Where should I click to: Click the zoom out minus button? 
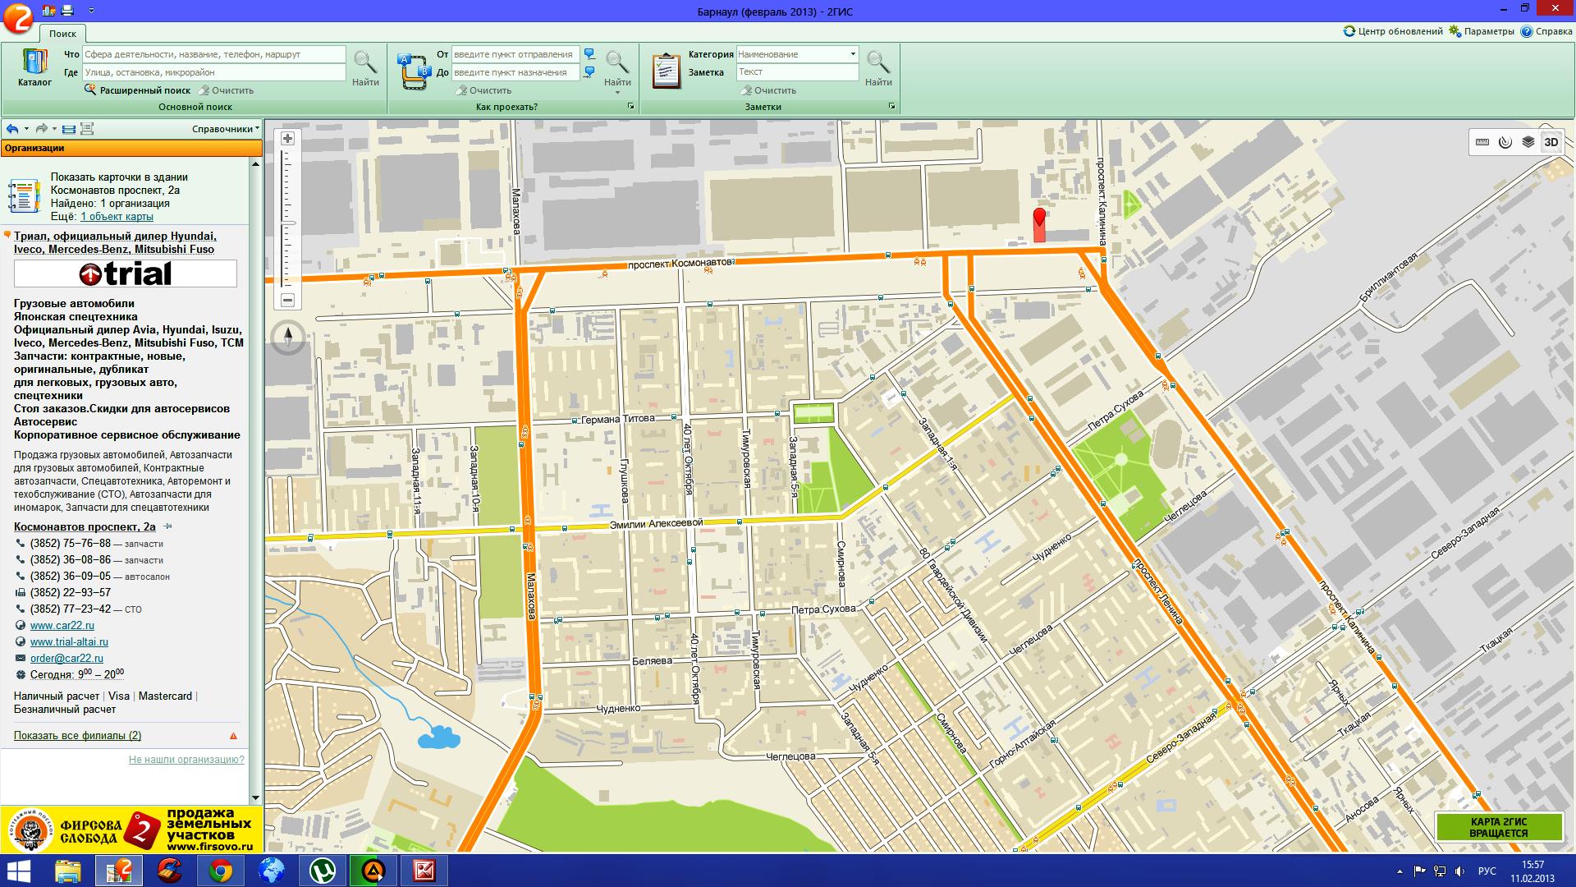tap(287, 301)
